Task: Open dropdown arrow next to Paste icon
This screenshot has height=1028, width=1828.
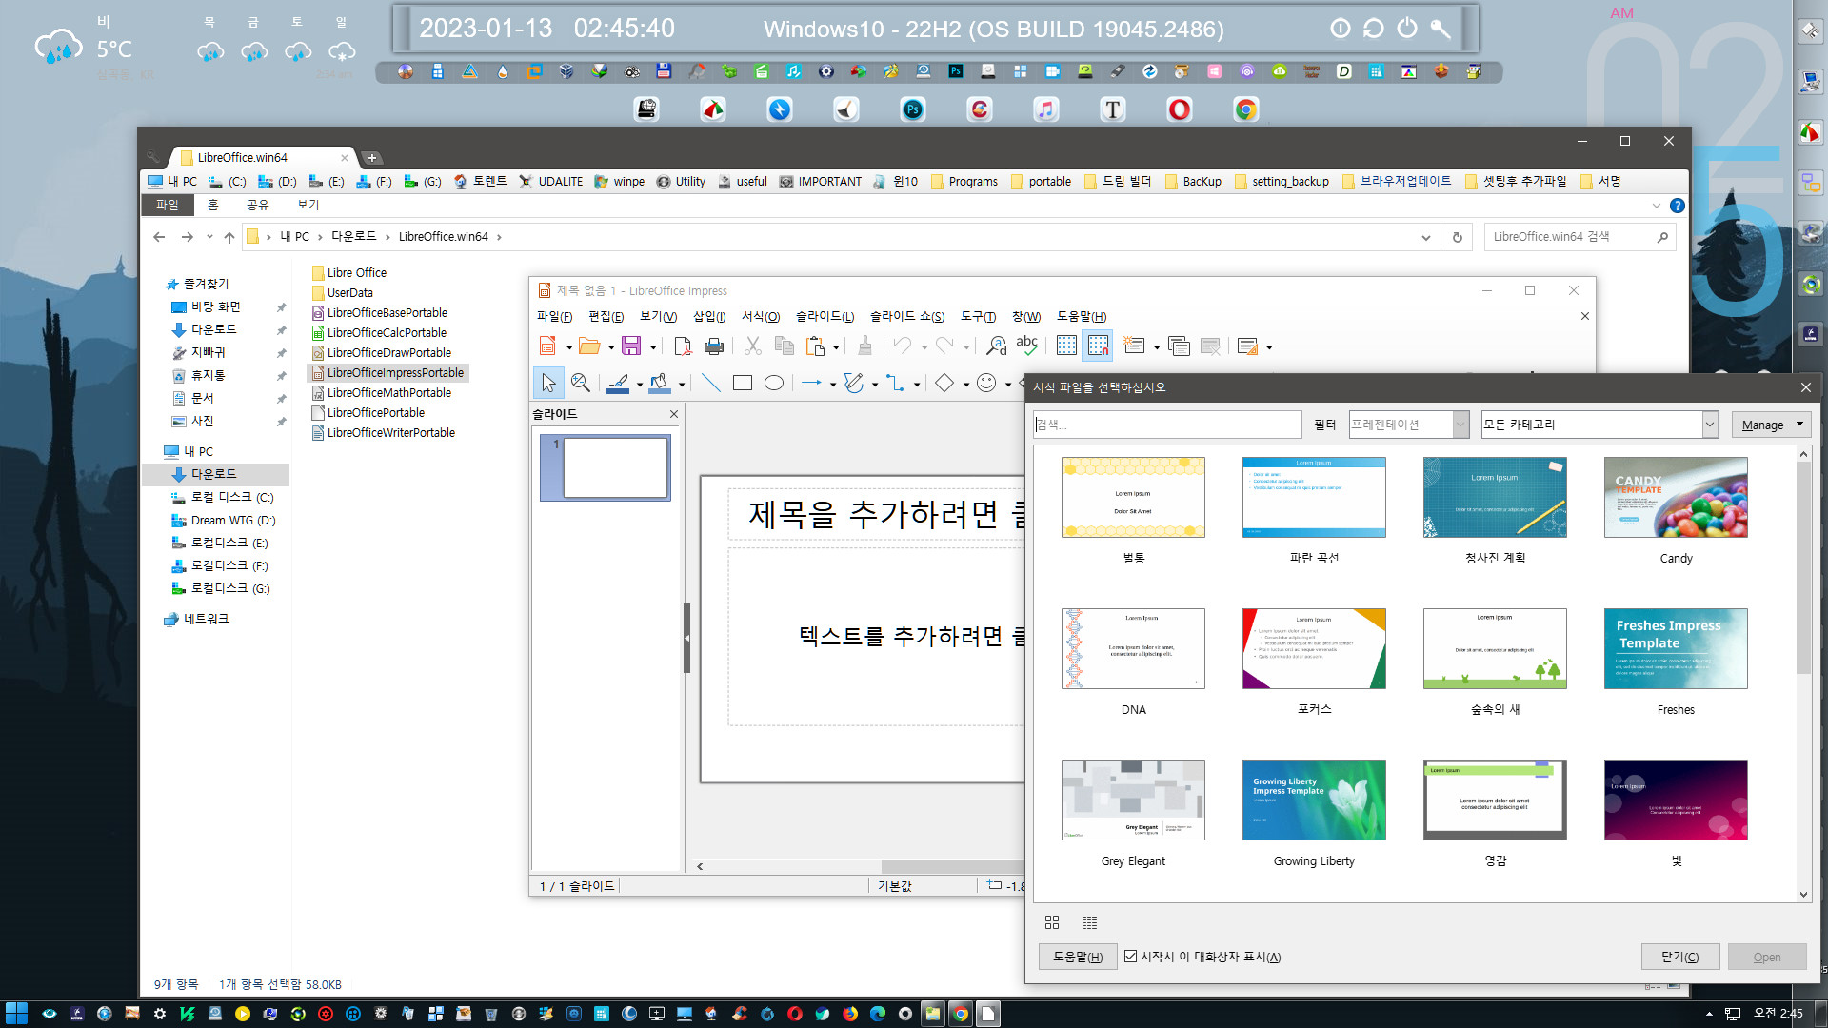Action: [836, 347]
